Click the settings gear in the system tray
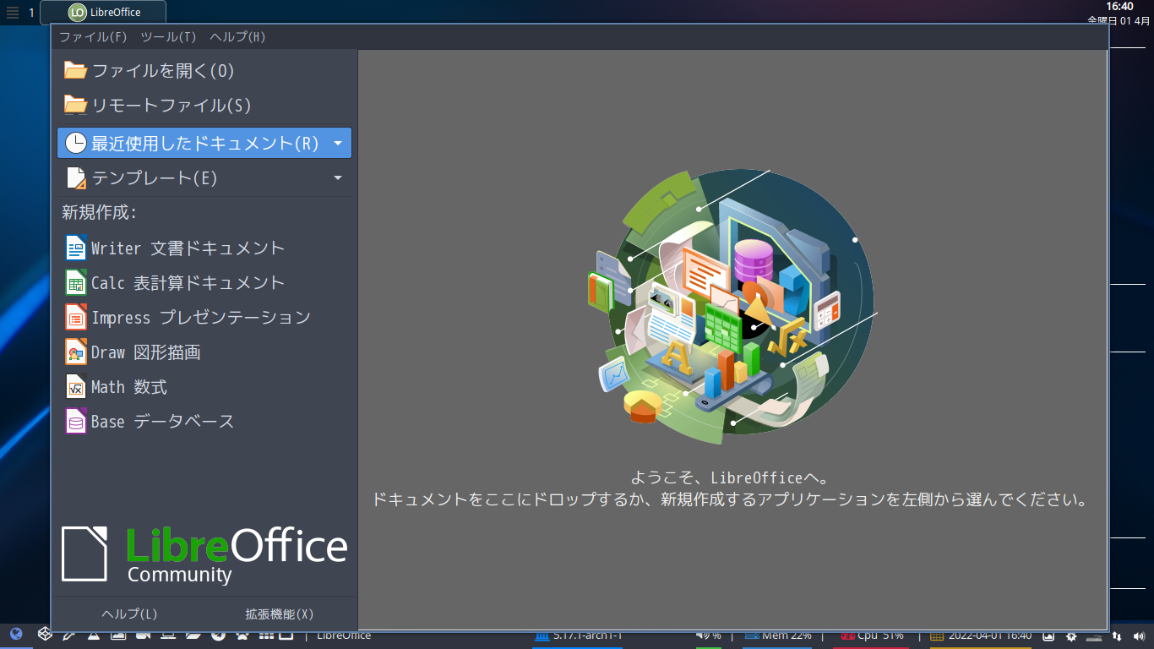Screen dimensions: 1154x649 point(1070,635)
